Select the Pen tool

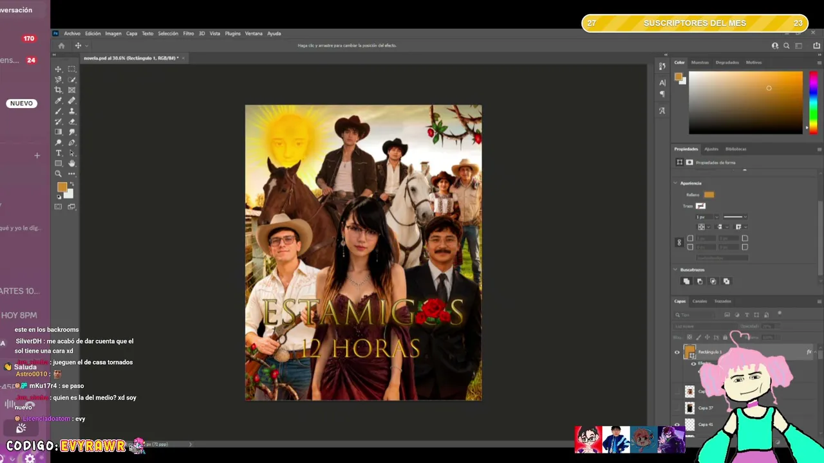(71, 143)
